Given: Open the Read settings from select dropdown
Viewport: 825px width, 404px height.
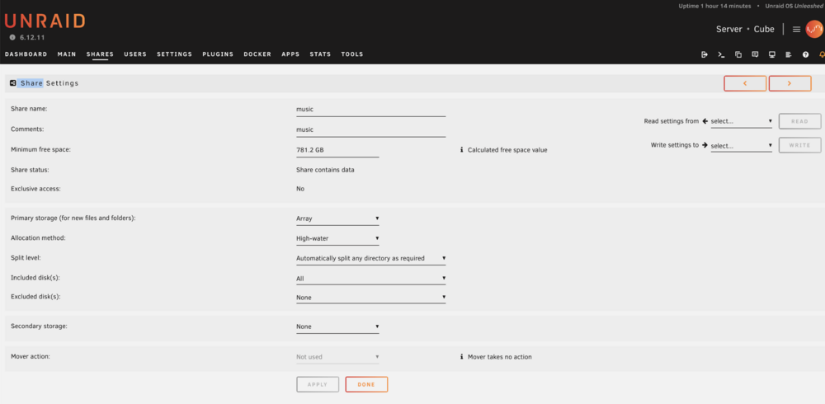Looking at the screenshot, I should pos(742,121).
